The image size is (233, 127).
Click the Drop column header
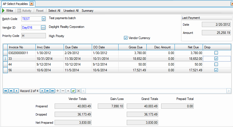(217, 47)
